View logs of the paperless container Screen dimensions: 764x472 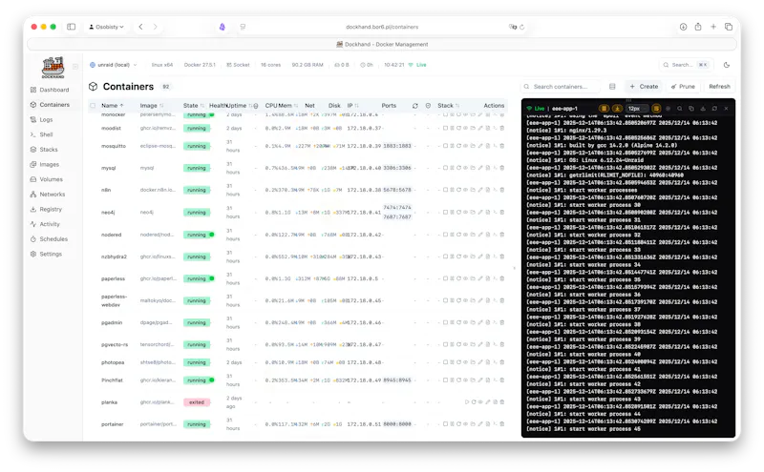[487, 278]
